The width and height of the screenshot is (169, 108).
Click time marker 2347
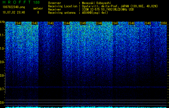pos(115,23)
